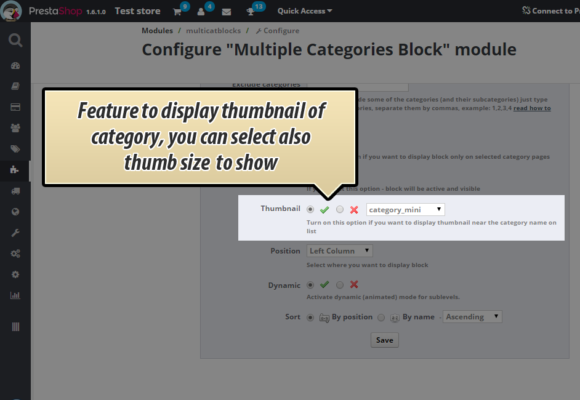Click the shopping cart notifications icon
Viewport: 580px width, 400px height.
(177, 12)
